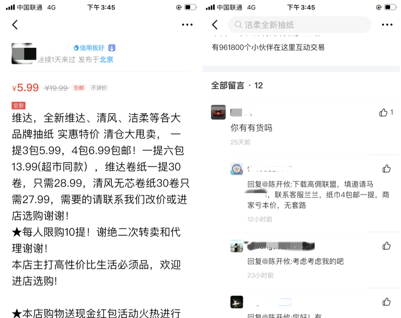The height and width of the screenshot is (318, 401).
Task: Like the comment '你有有货吗'
Action: tap(383, 112)
